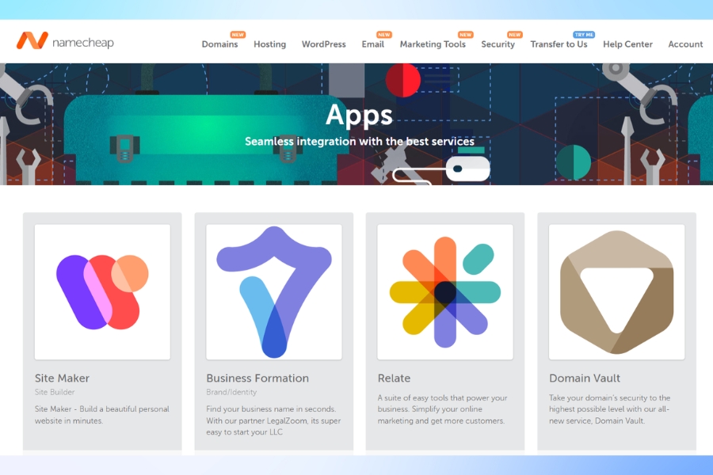The image size is (713, 475).
Task: Click the NEW badge above Domains
Action: coord(238,35)
